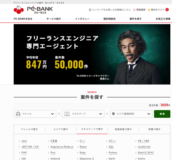Select the 特徴で探す tab
172x160 pixels.
coord(155,129)
